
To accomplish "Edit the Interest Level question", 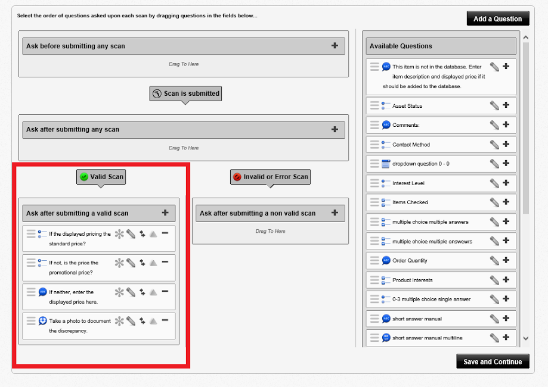I will coord(494,183).
